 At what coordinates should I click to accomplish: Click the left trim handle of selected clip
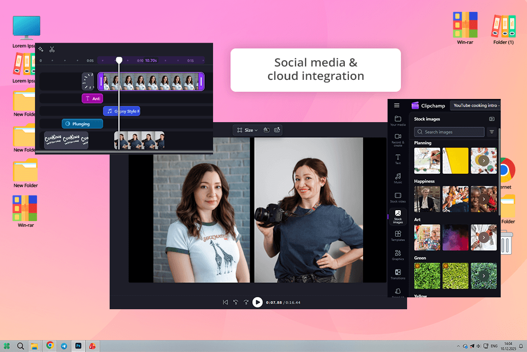[101, 81]
